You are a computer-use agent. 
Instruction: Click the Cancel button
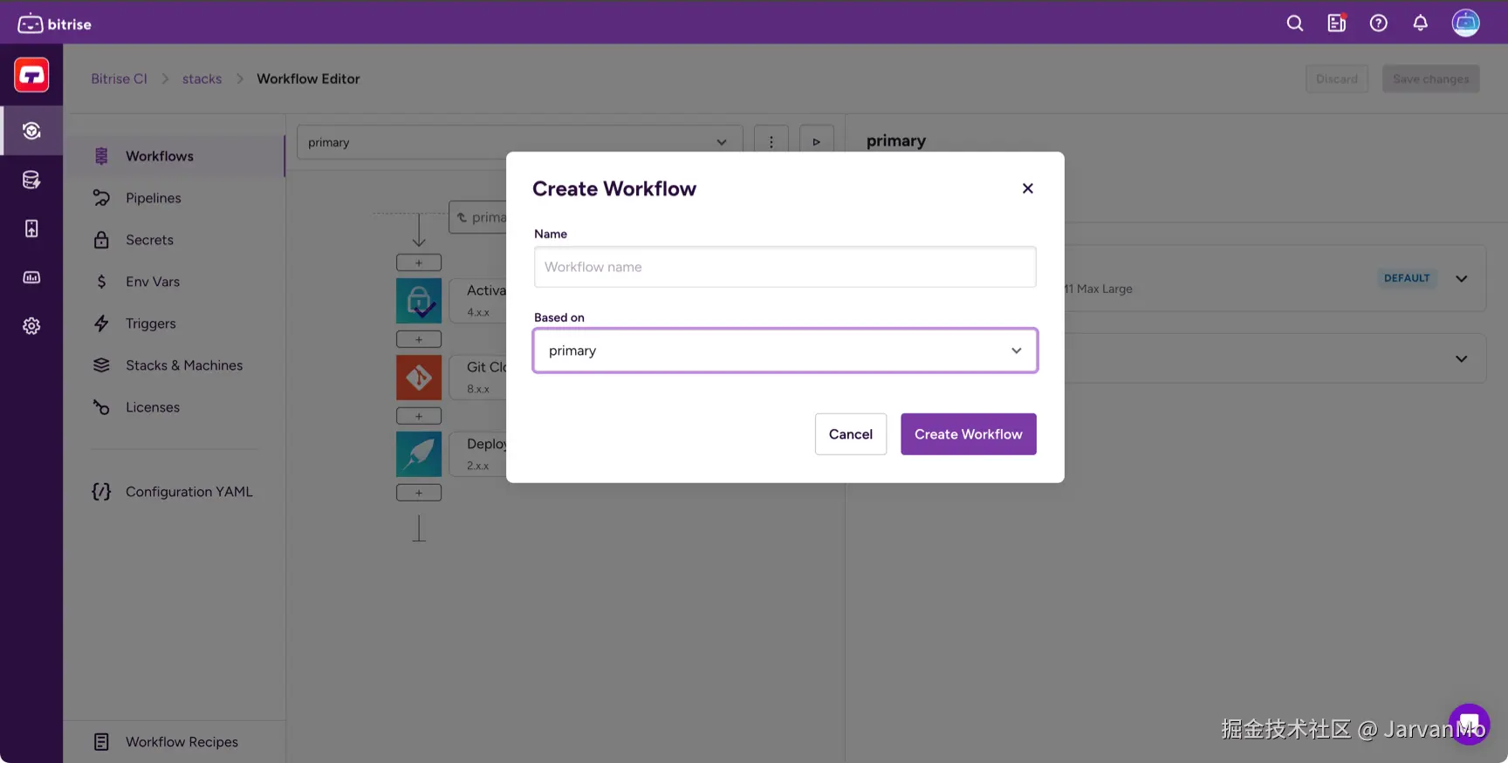(851, 434)
